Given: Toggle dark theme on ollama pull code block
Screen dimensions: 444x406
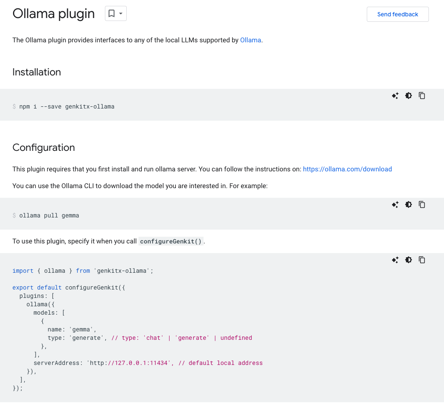Looking at the screenshot, I should coord(408,205).
